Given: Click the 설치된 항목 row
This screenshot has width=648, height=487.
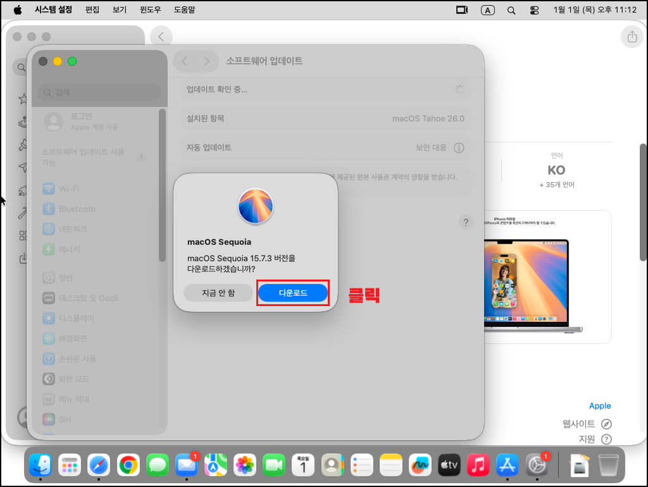Looking at the screenshot, I should (x=326, y=118).
